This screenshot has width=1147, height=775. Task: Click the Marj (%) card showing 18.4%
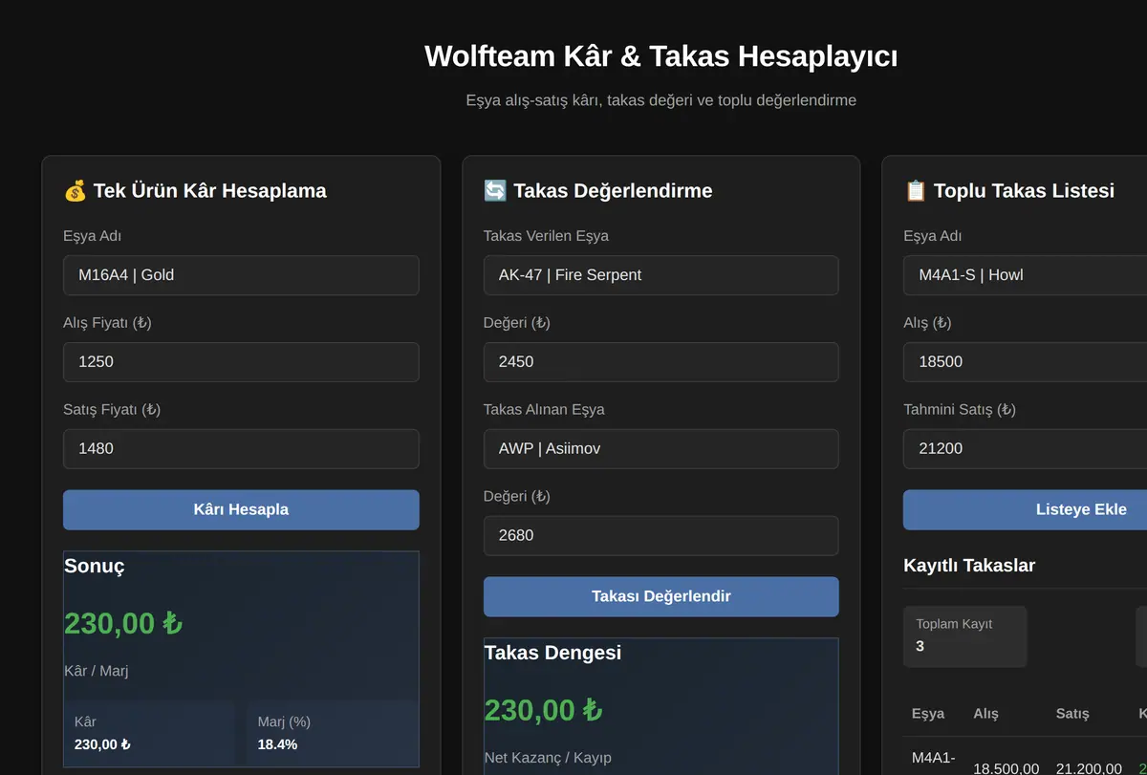333,733
